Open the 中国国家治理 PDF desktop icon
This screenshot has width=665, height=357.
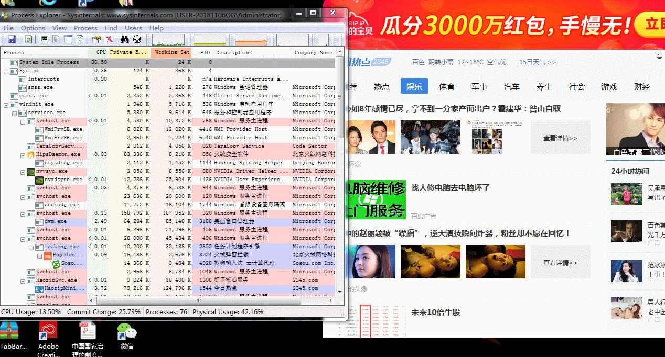[88, 339]
